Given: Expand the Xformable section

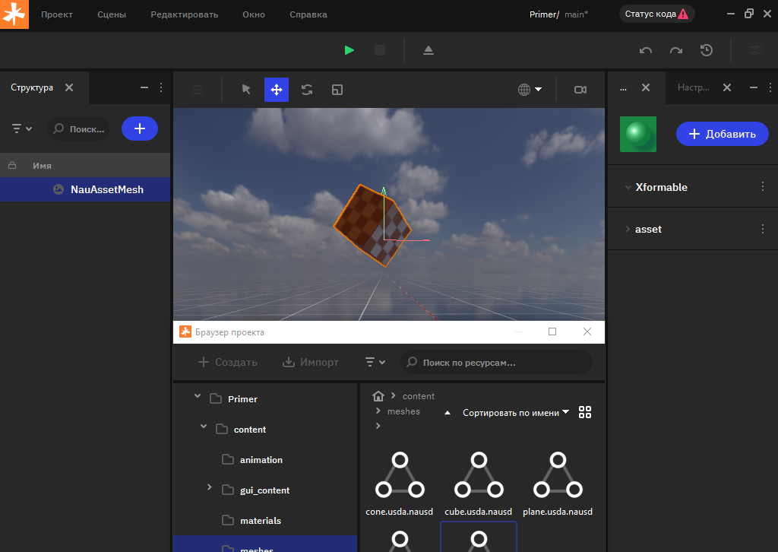Looking at the screenshot, I should click(628, 187).
